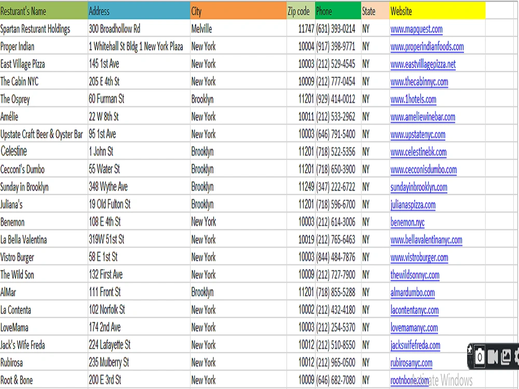The width and height of the screenshot is (519, 389).
Task: Open the www.thecabinnyc.com link
Action: (419, 82)
